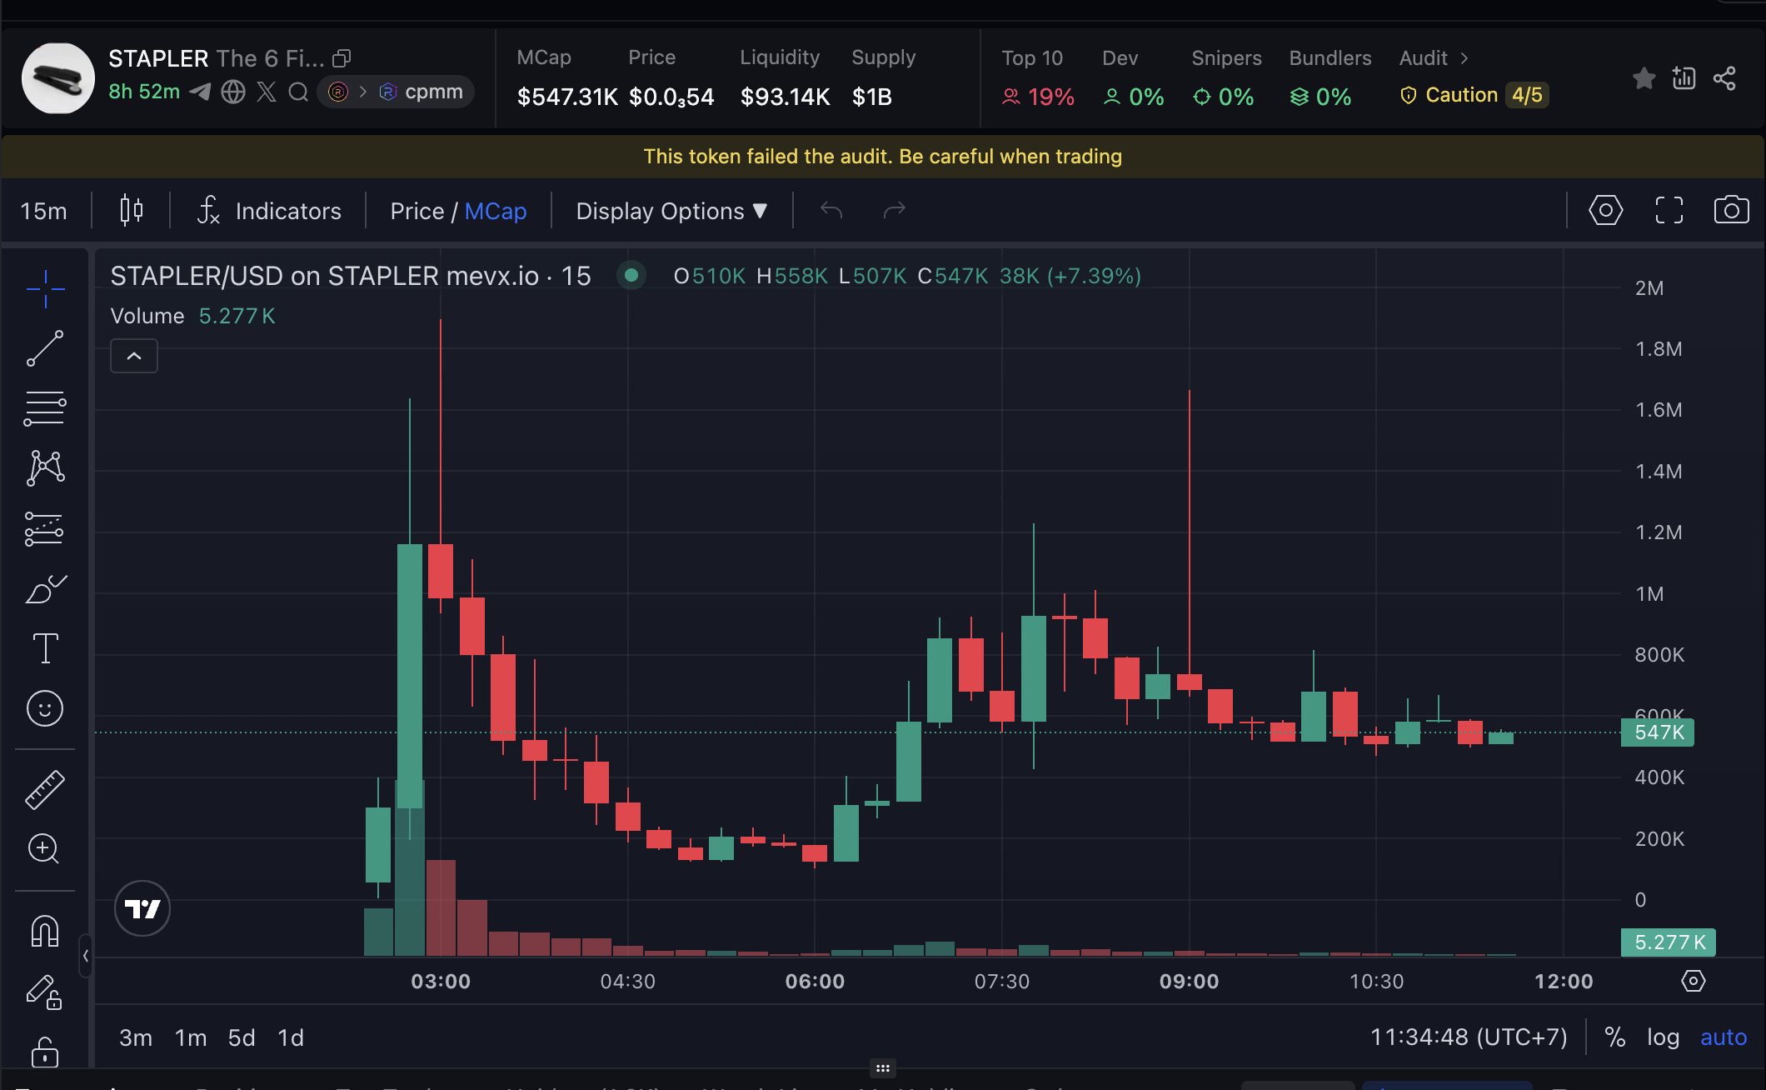Copy the STAPLER token address

click(342, 58)
